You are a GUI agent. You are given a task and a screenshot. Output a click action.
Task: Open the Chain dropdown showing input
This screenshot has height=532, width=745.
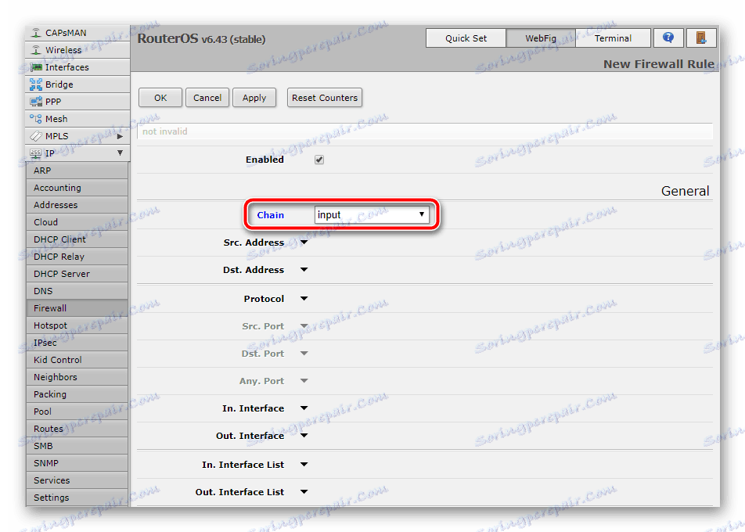point(372,214)
